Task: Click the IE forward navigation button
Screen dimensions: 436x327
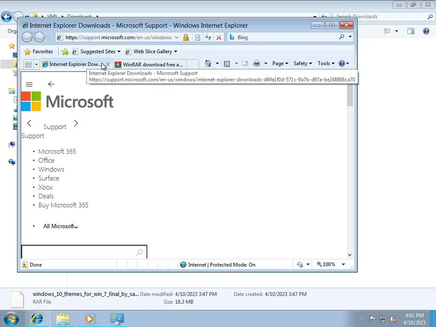Action: 39,37
